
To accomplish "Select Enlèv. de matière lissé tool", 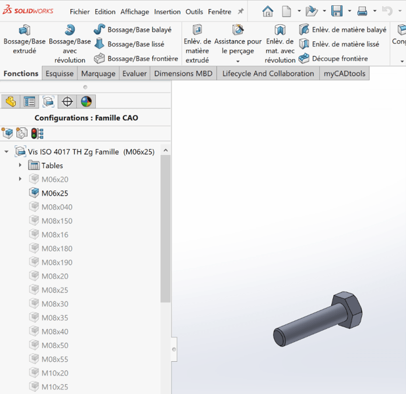I will tap(339, 44).
